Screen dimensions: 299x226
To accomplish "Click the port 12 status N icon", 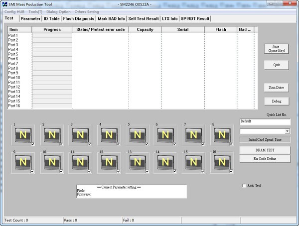I will pos(109,162).
